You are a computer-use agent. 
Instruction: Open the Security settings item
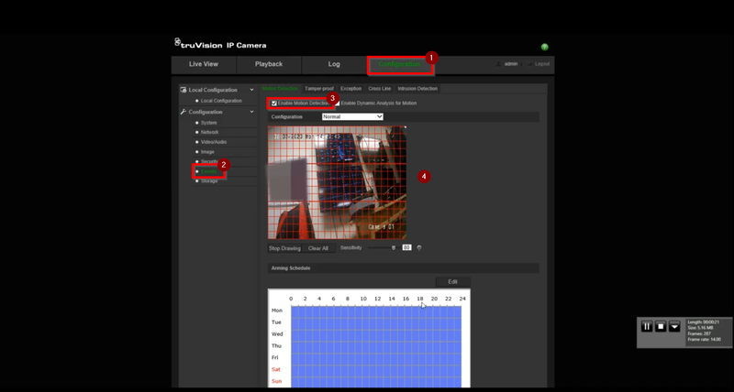point(209,162)
